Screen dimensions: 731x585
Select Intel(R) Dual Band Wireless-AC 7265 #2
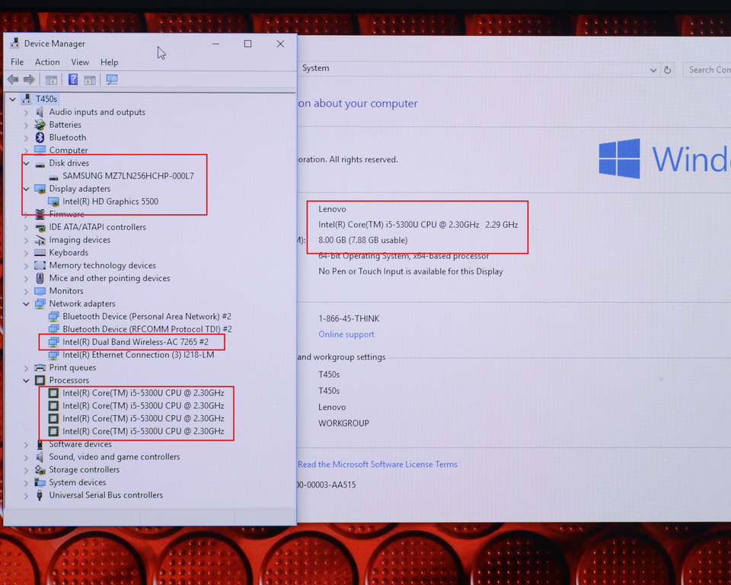click(x=136, y=342)
